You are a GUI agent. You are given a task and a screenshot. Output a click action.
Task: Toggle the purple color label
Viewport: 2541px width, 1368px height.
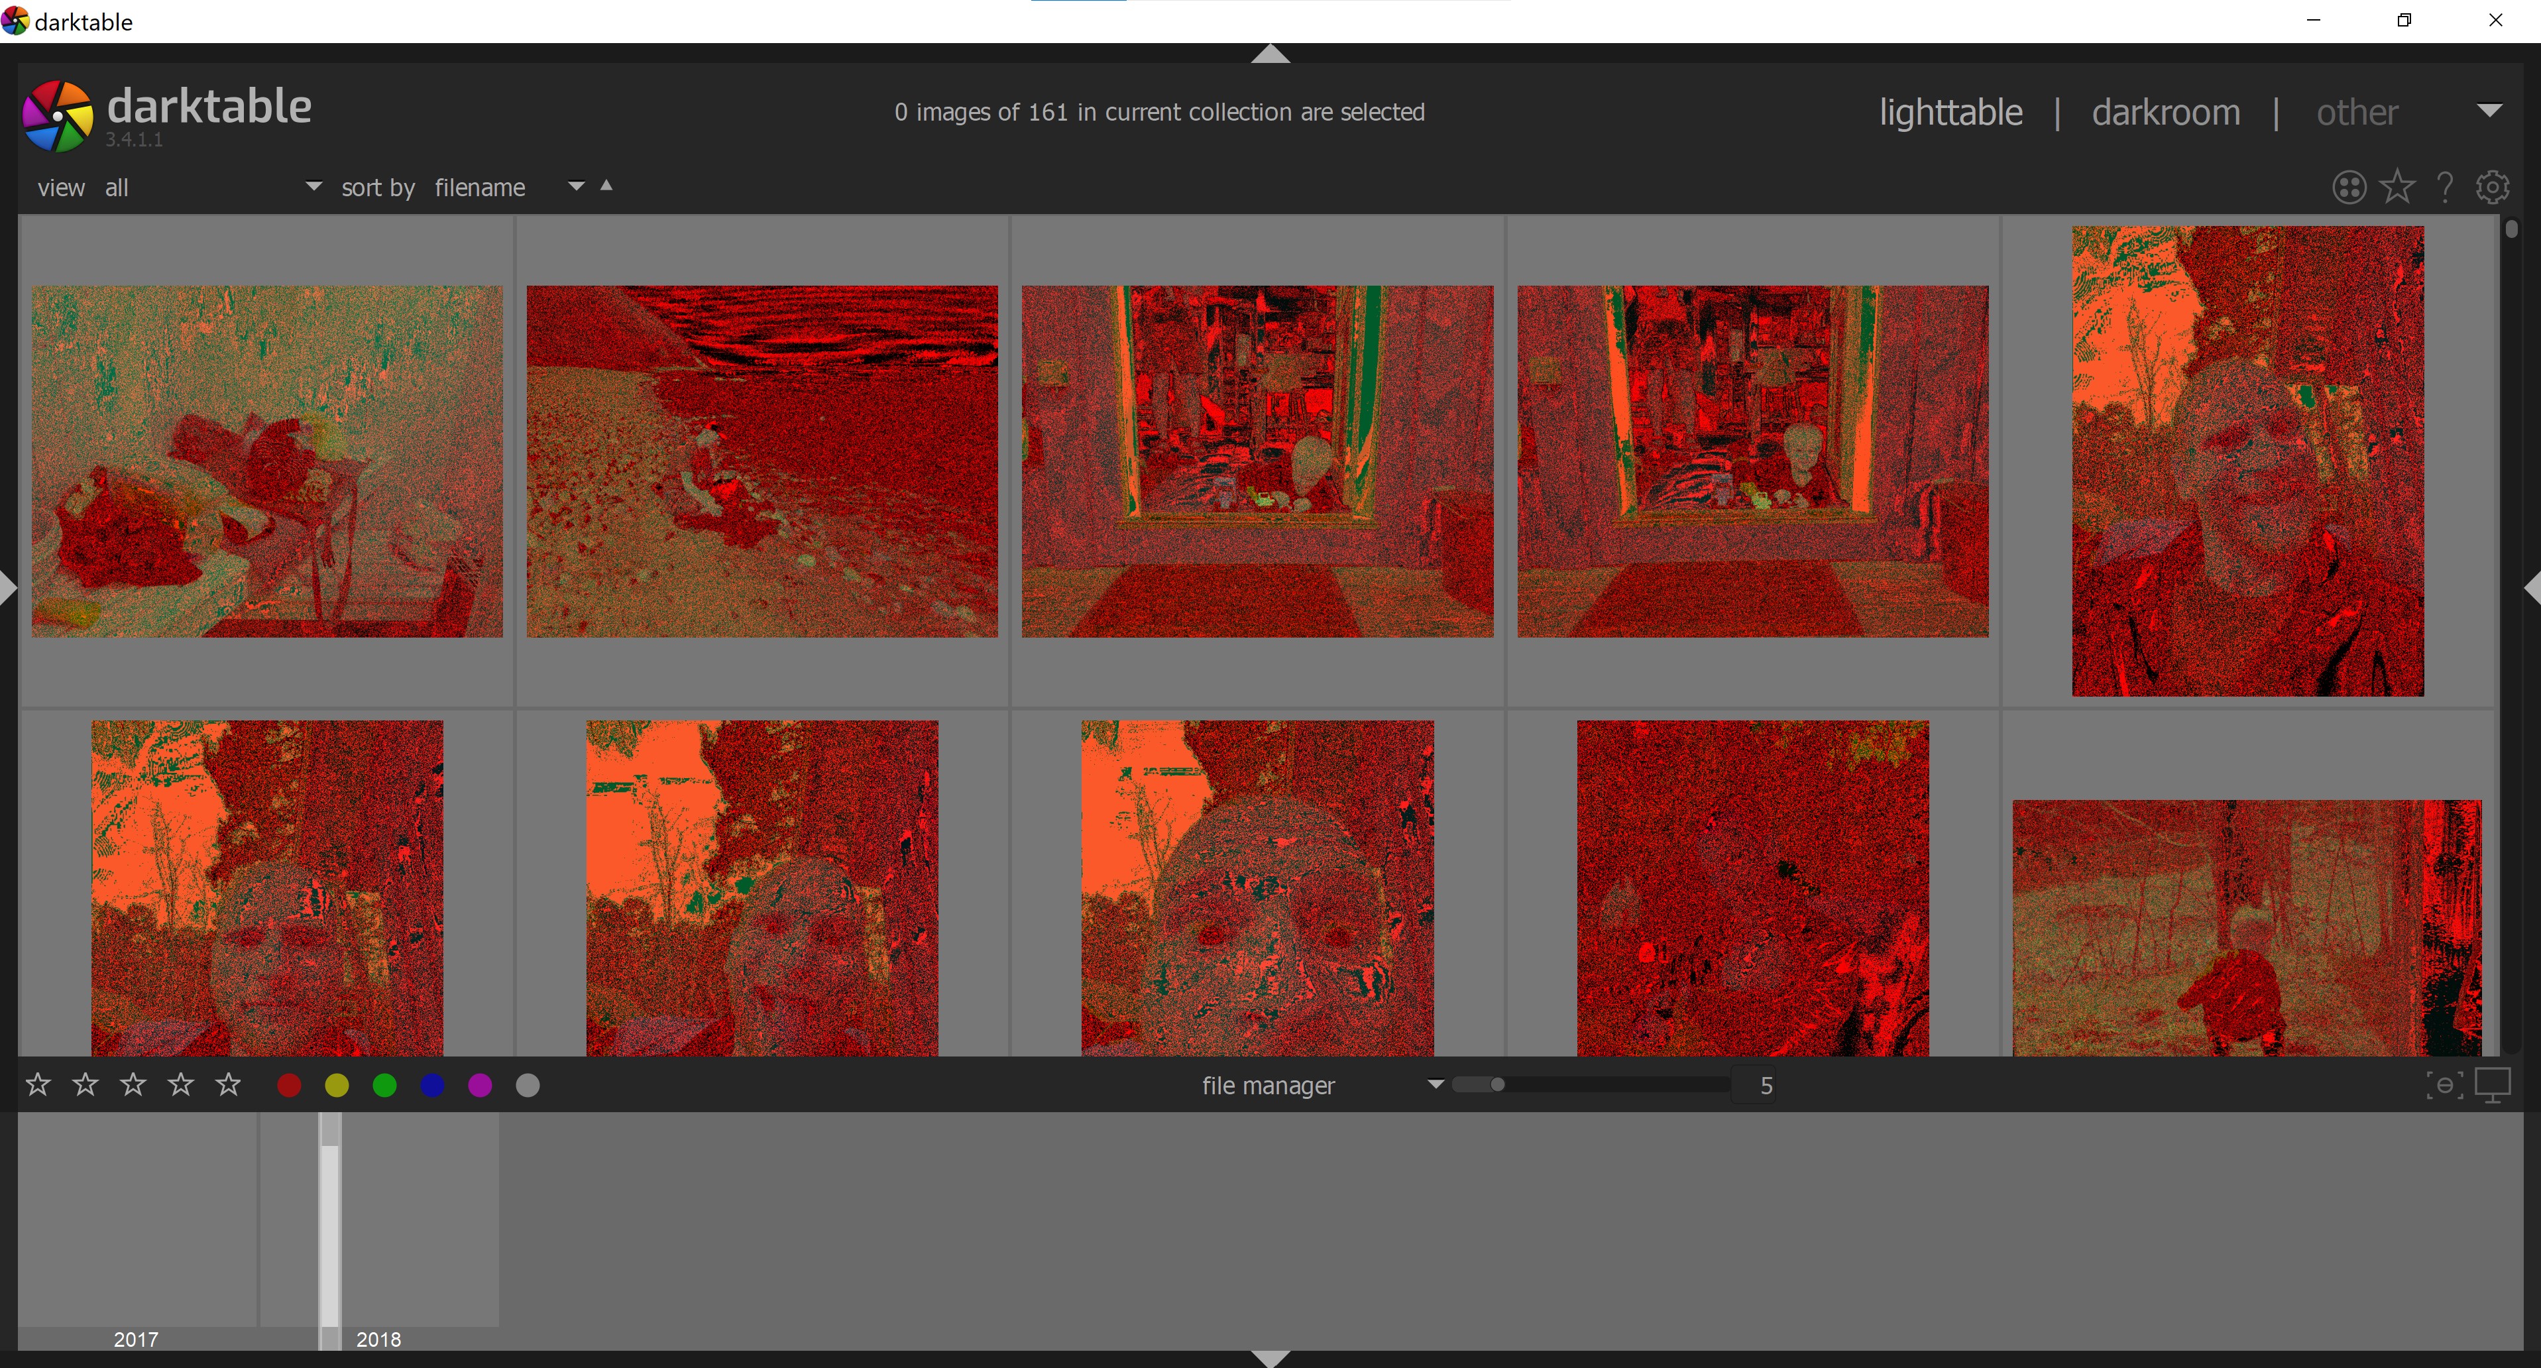point(480,1086)
